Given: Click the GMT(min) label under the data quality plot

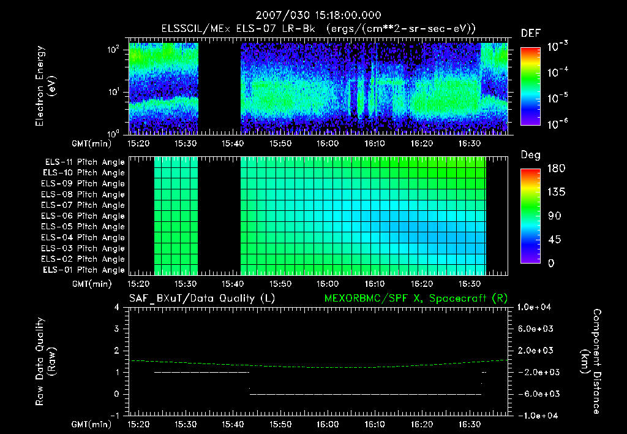Looking at the screenshot, I should tap(92, 424).
